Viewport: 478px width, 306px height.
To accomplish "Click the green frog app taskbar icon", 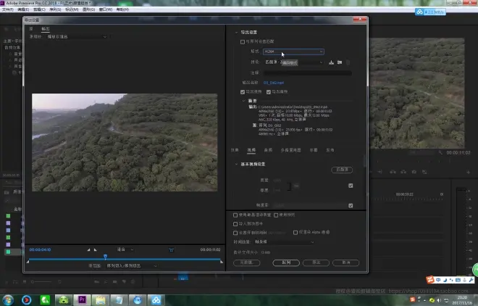I will [x=63, y=300].
